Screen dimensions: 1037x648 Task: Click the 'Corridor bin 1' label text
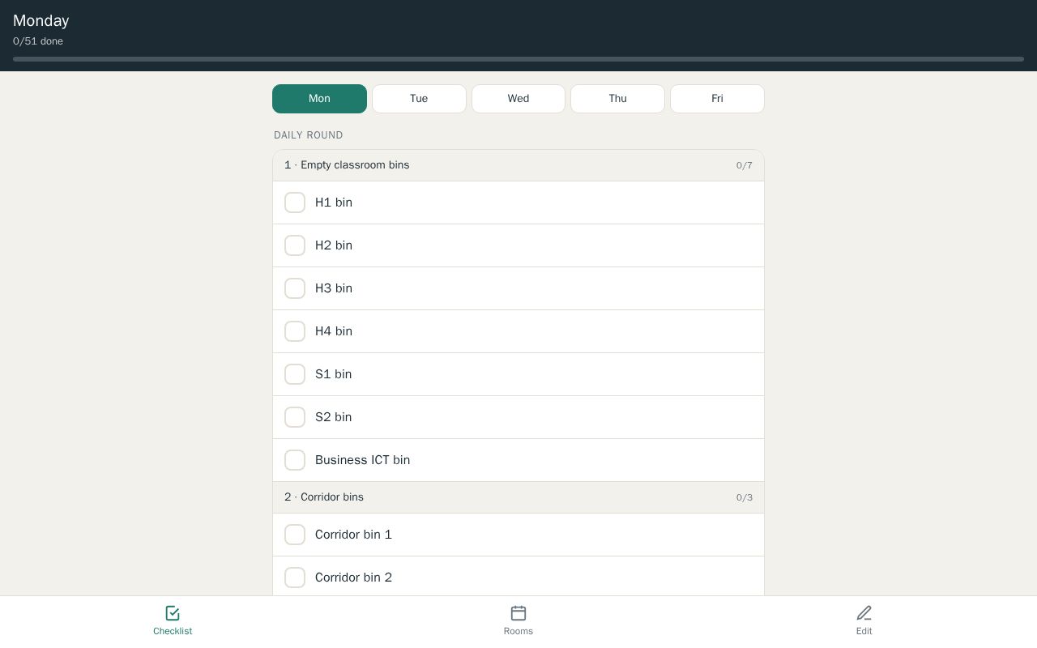[x=353, y=535]
